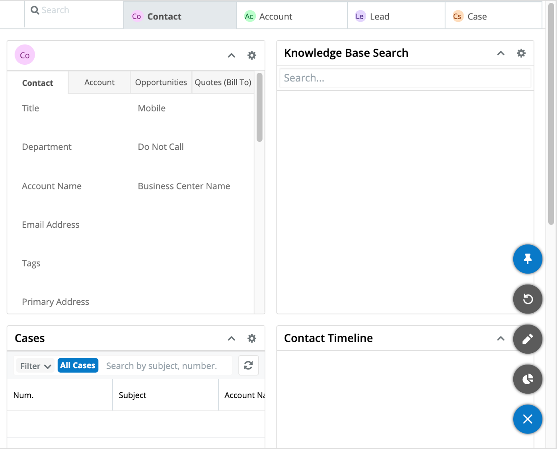
Task: Collapse the Knowledge Base Search panel
Action: tap(500, 52)
